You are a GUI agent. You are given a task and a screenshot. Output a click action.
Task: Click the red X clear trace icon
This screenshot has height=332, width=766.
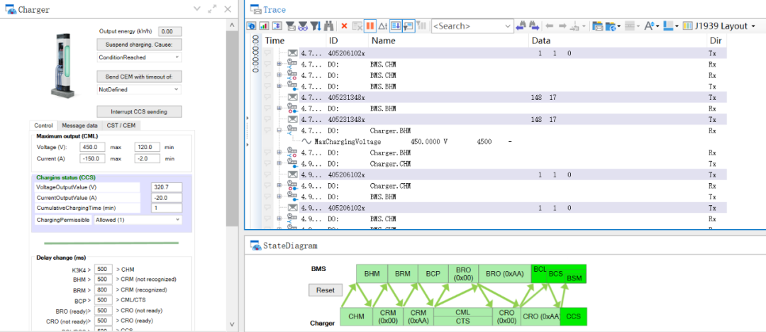tap(344, 26)
